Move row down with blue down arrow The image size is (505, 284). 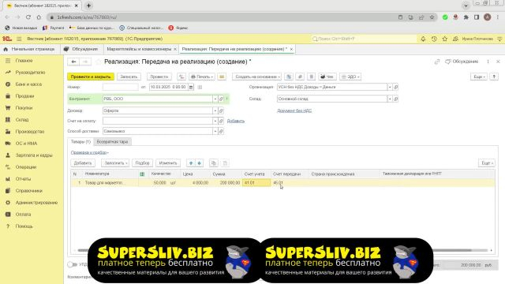pos(200,163)
